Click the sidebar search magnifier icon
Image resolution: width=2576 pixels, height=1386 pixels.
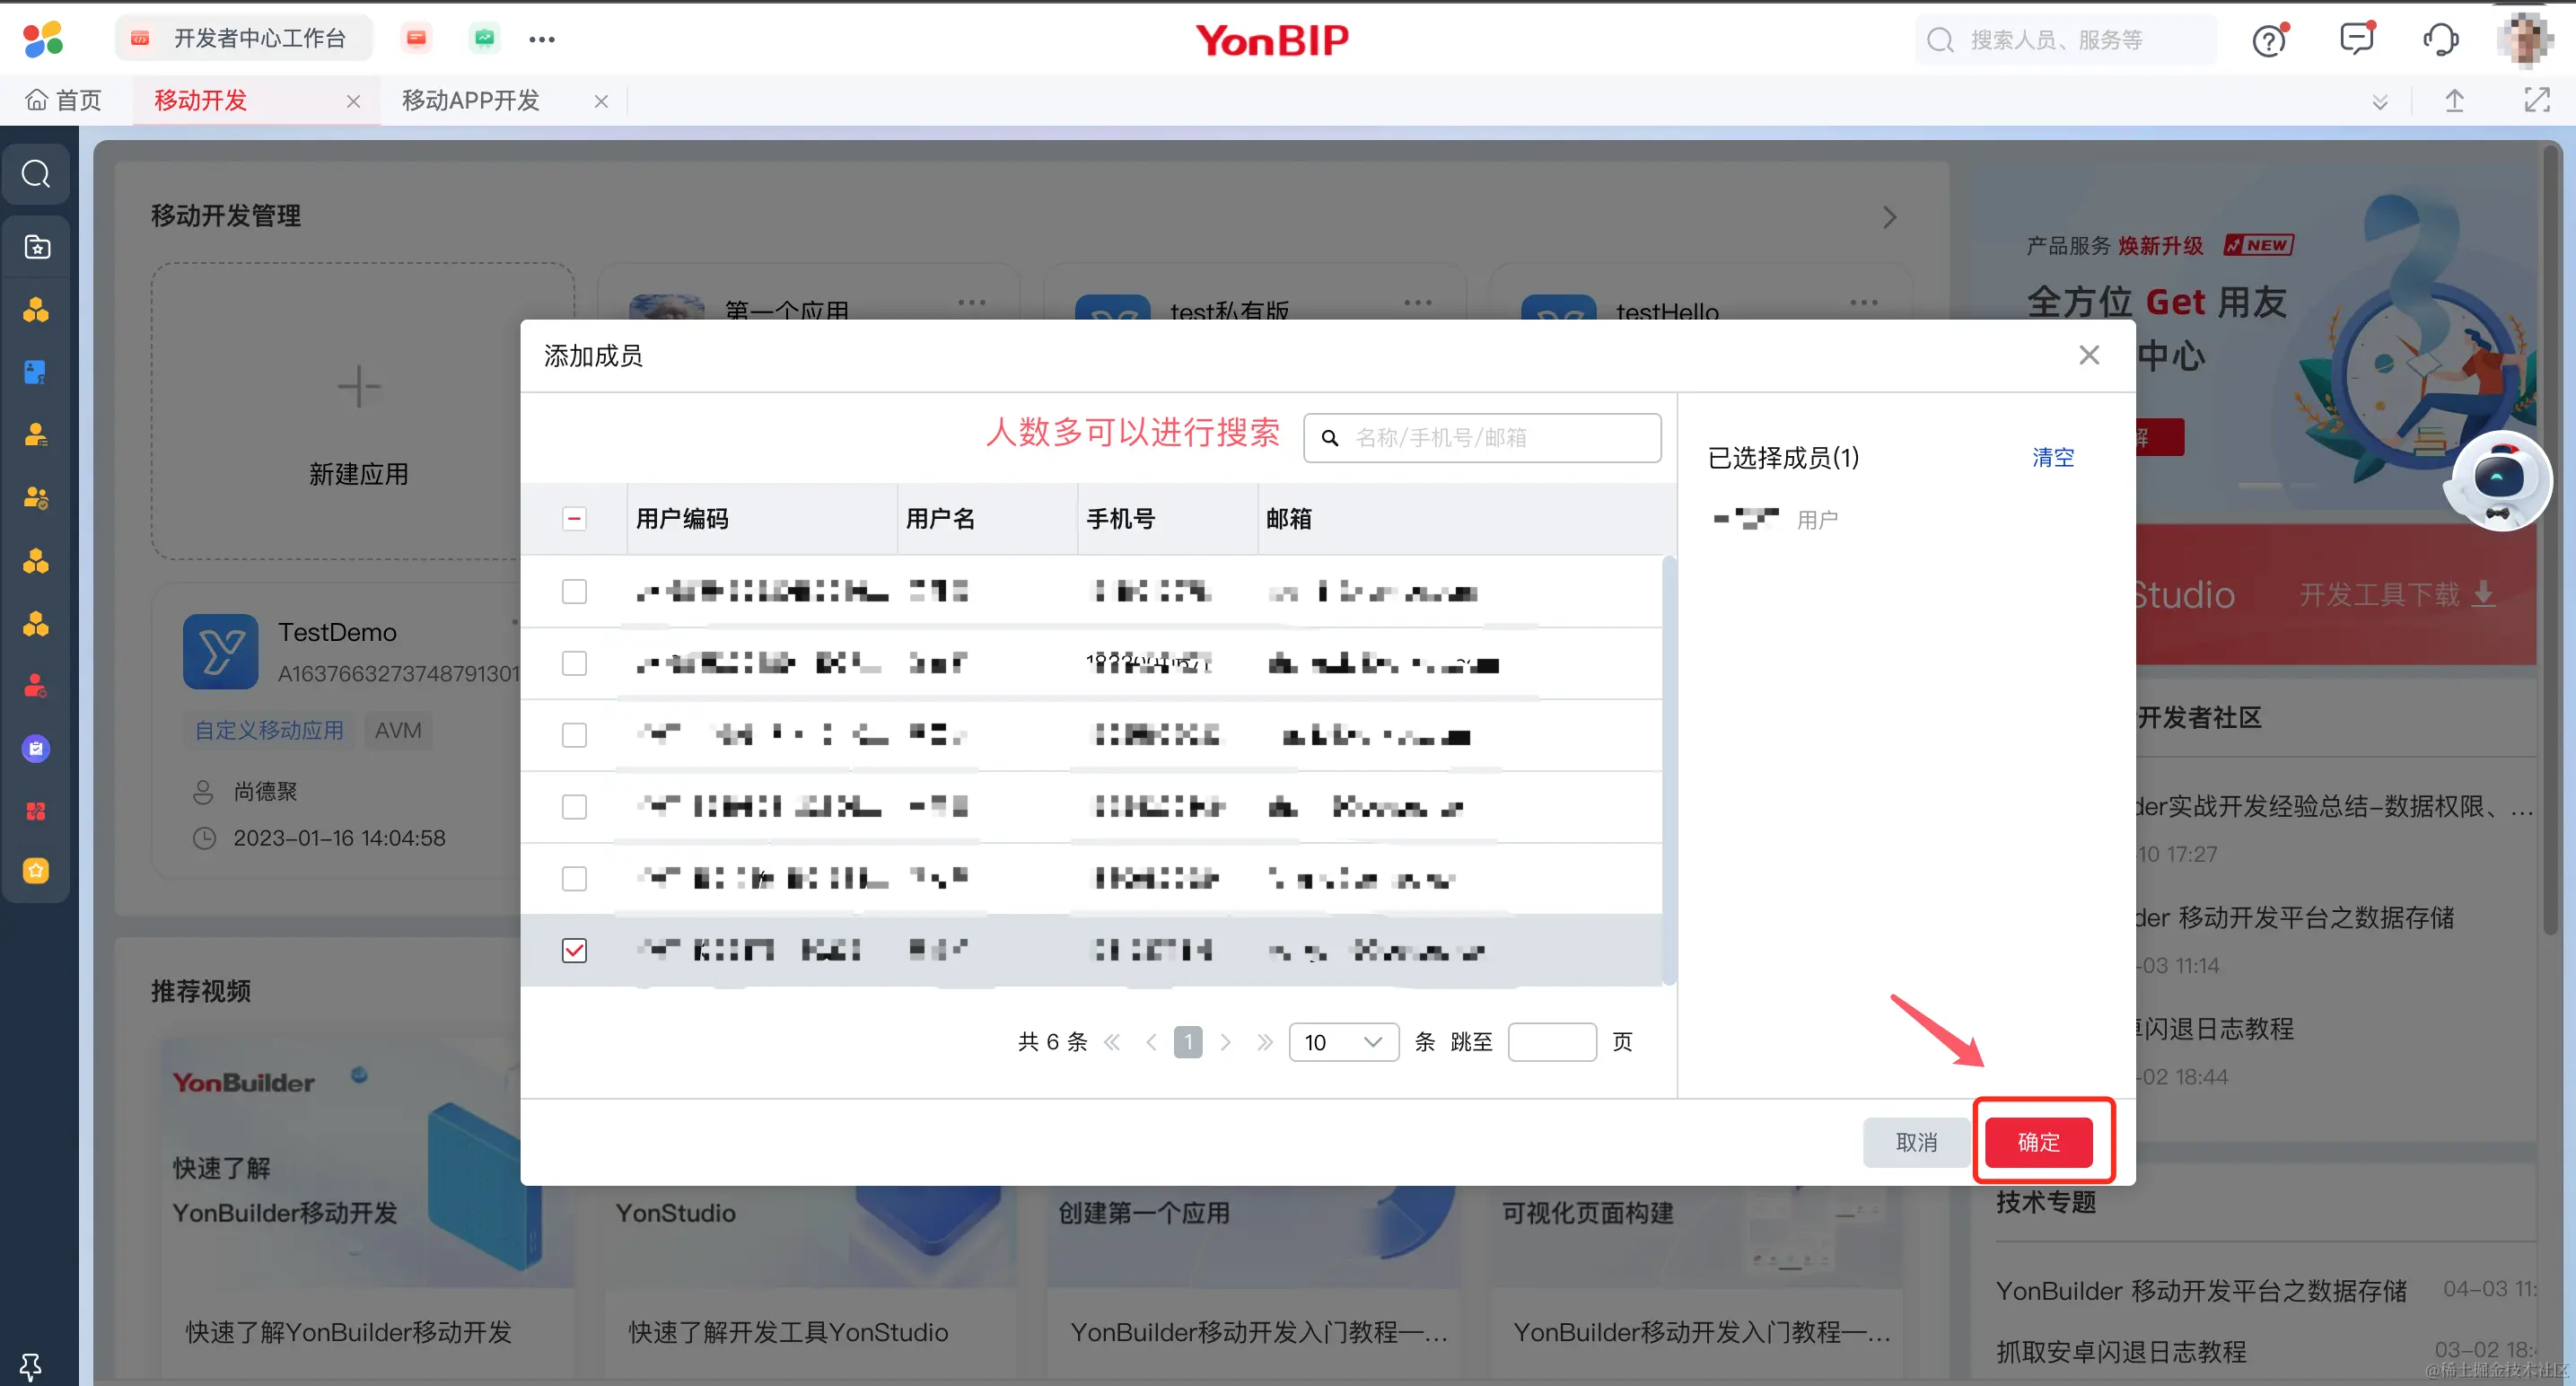36,174
